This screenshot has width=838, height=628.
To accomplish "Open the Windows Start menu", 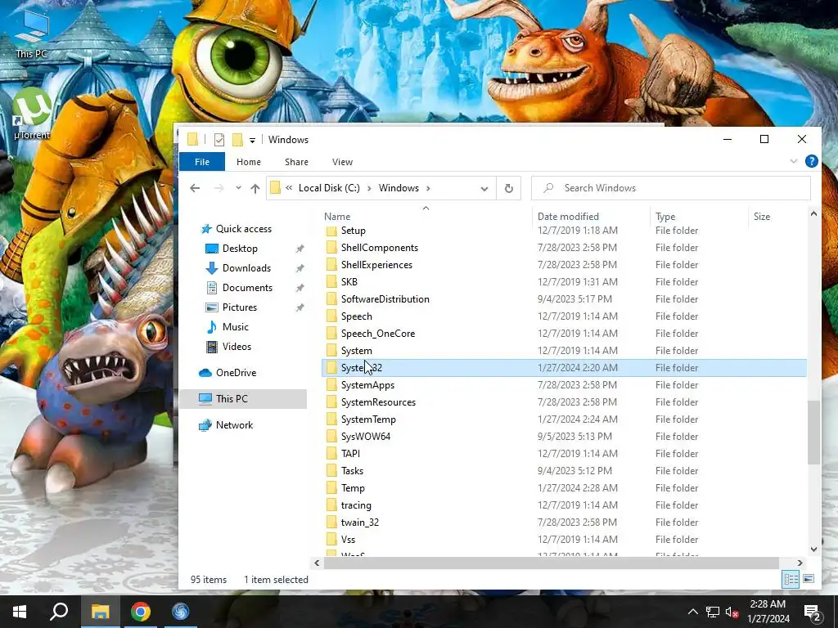I will pos(20,612).
